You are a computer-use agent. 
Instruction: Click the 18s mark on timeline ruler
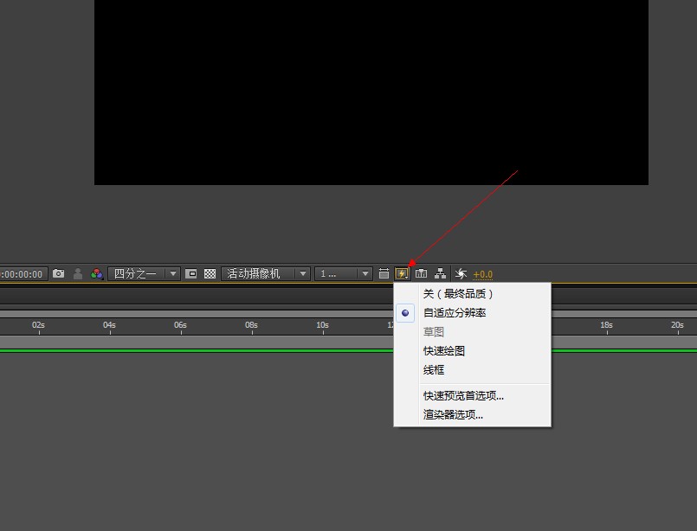(x=607, y=325)
